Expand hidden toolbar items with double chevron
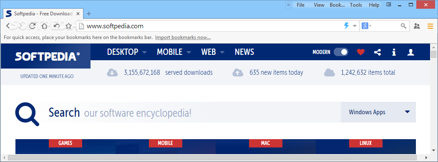 289,5
